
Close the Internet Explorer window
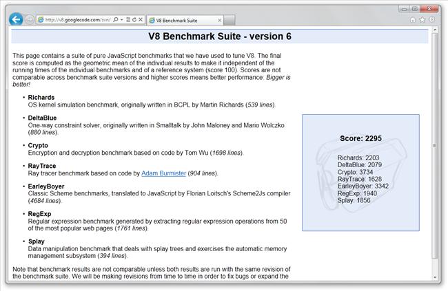tap(429, 9)
